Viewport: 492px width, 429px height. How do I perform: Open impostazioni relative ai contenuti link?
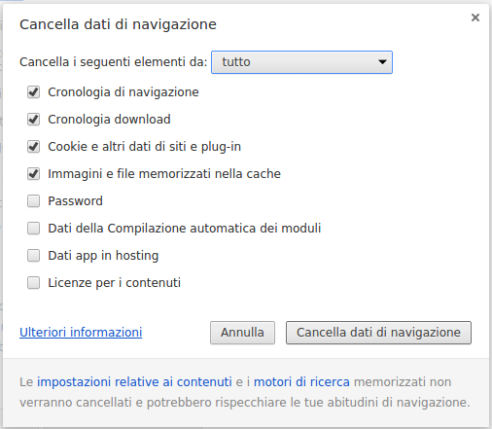point(134,382)
